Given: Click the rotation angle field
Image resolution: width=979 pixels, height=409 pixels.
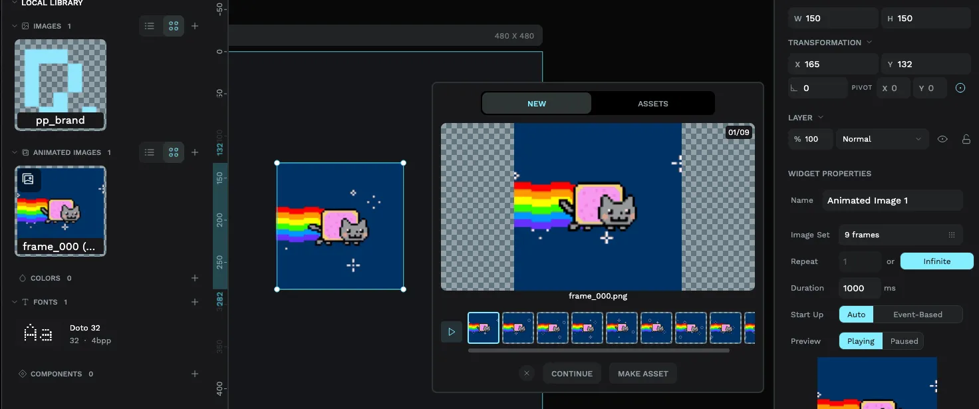Looking at the screenshot, I should tap(817, 88).
